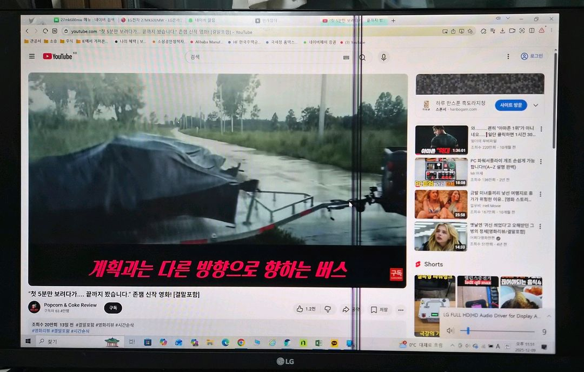This screenshot has height=372, width=584.
Task: Select the voice search microphone icon
Action: (384, 56)
